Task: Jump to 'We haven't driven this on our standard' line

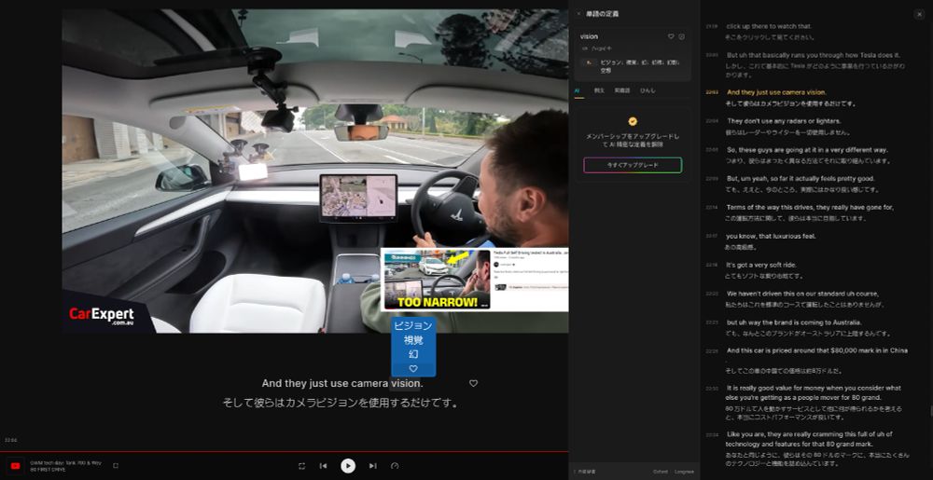Action: point(802,294)
